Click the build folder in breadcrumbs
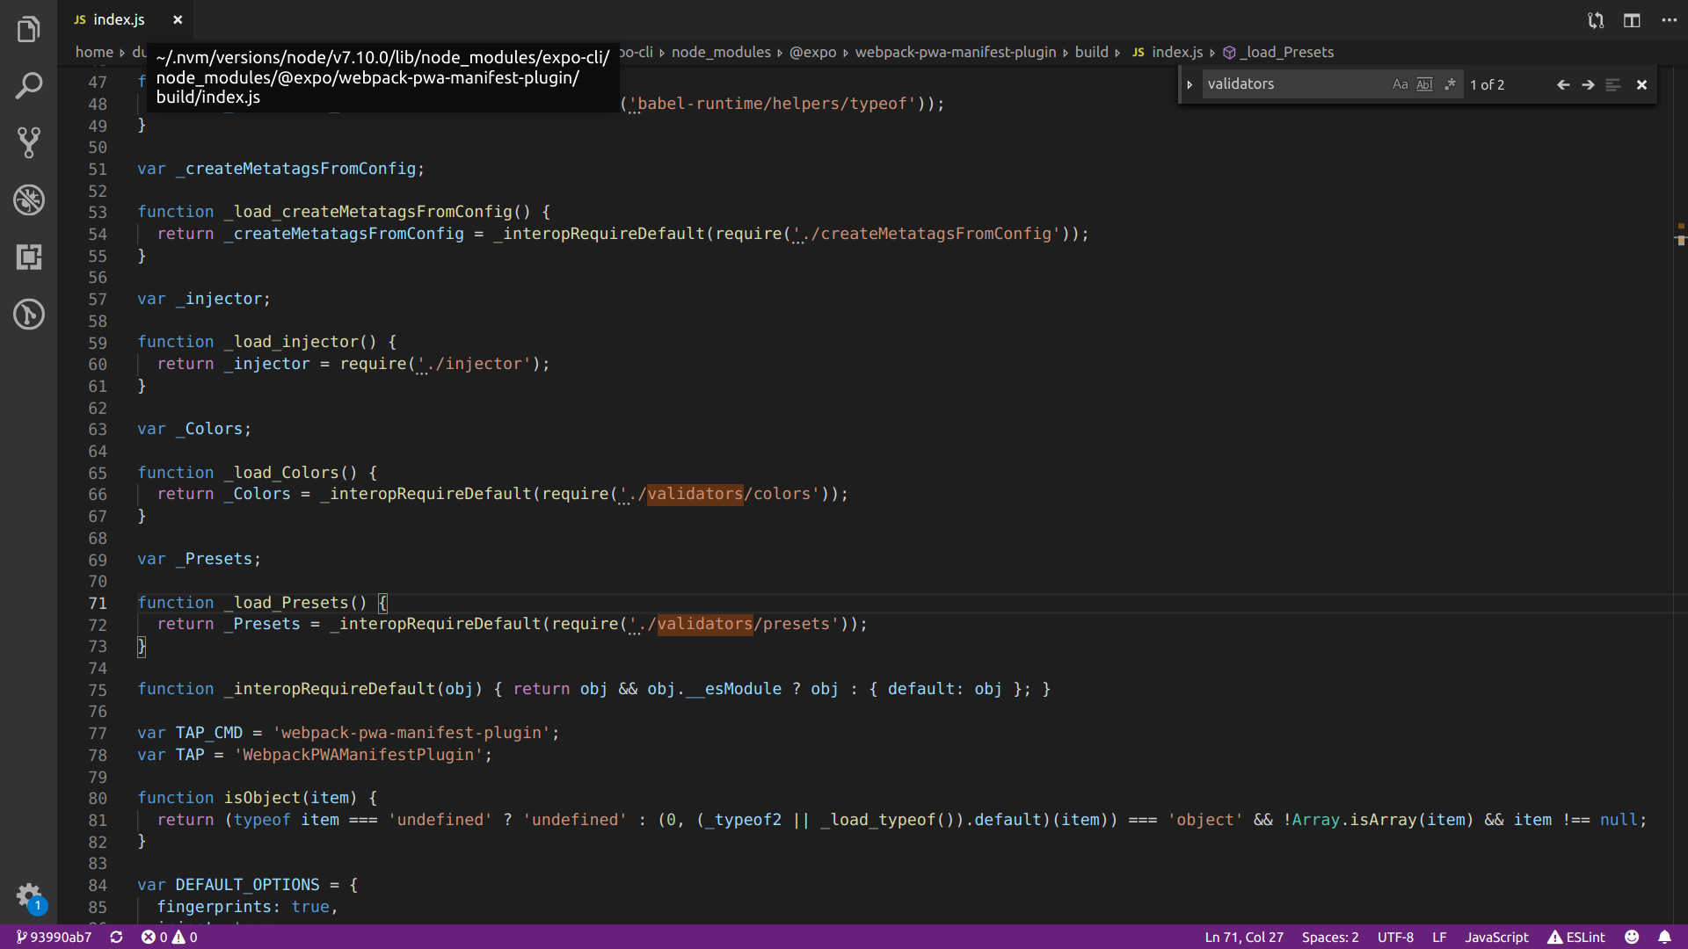This screenshot has width=1688, height=949. 1091,52
